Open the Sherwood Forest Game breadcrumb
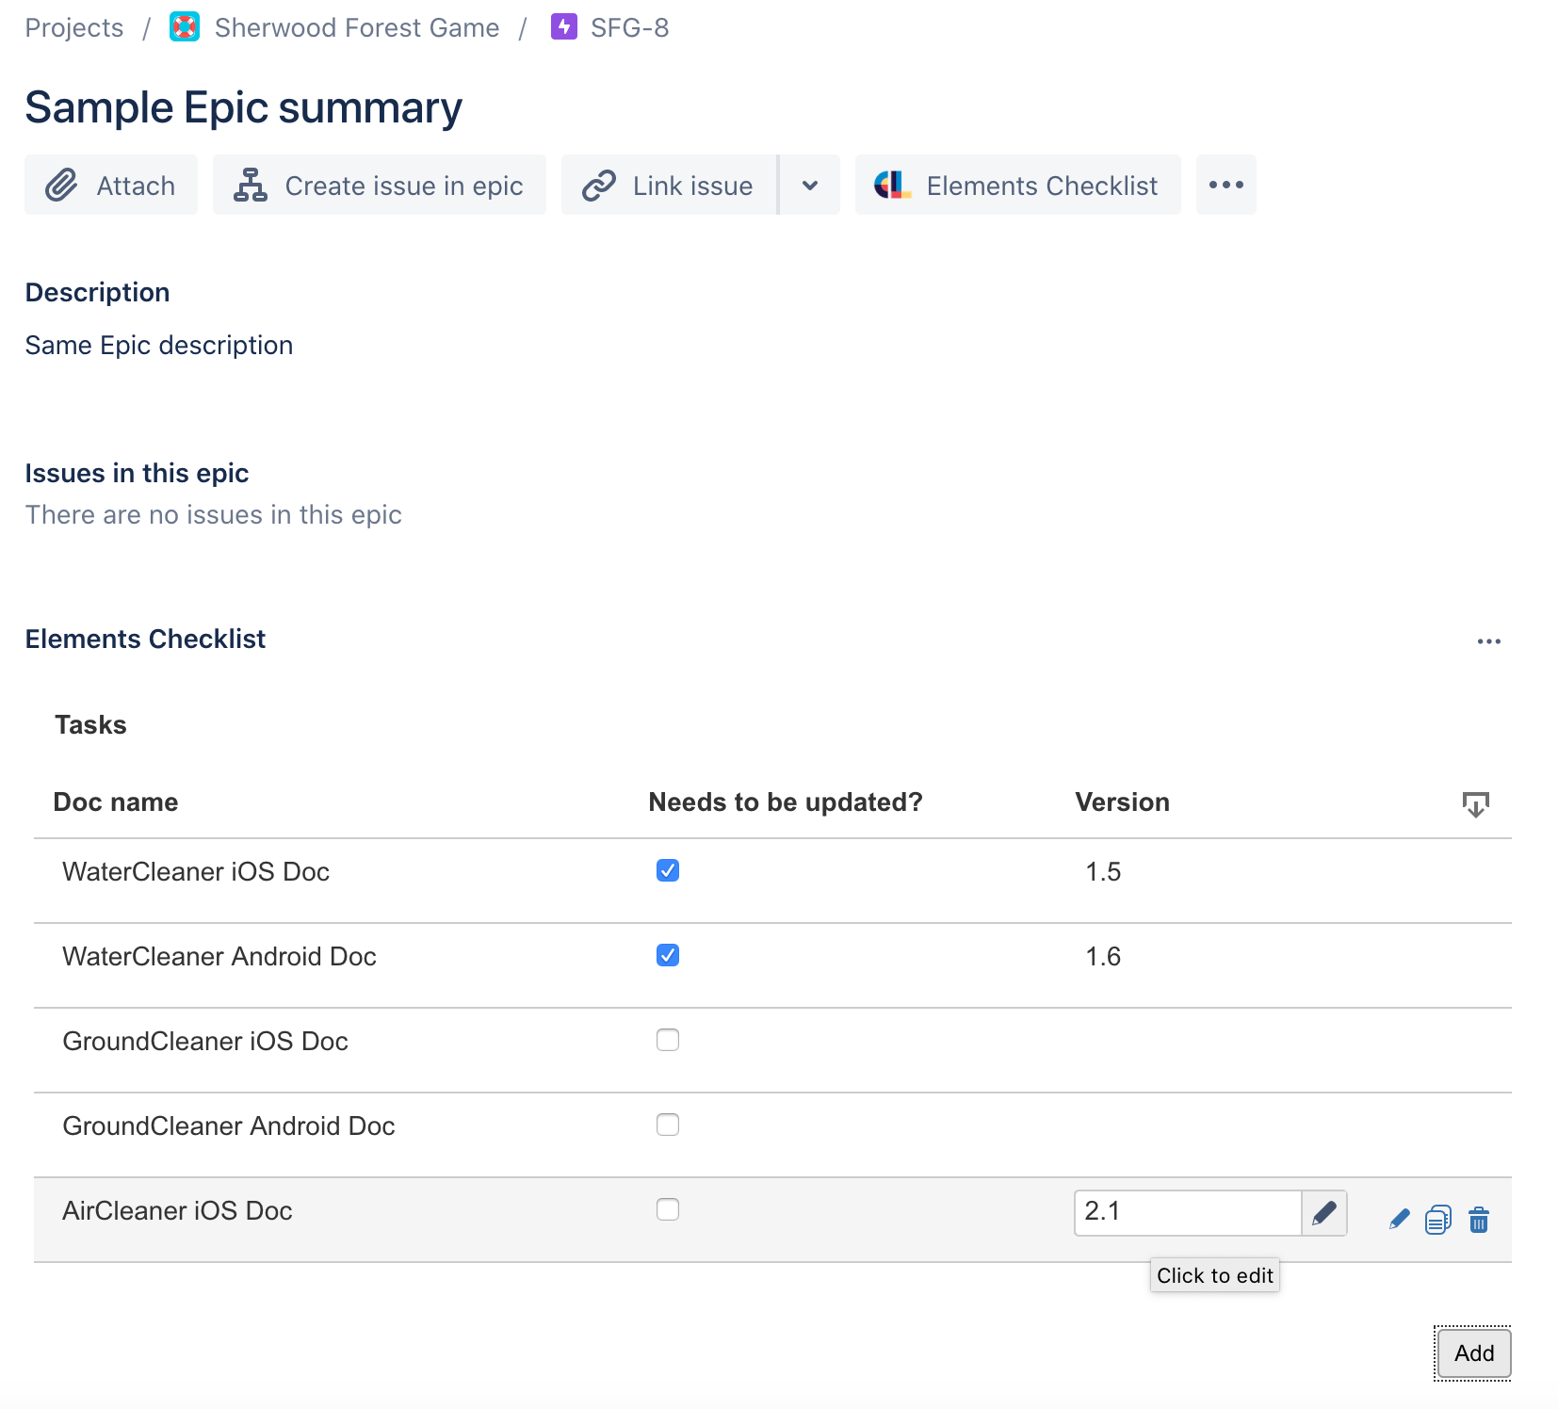The width and height of the screenshot is (1558, 1409). [356, 27]
